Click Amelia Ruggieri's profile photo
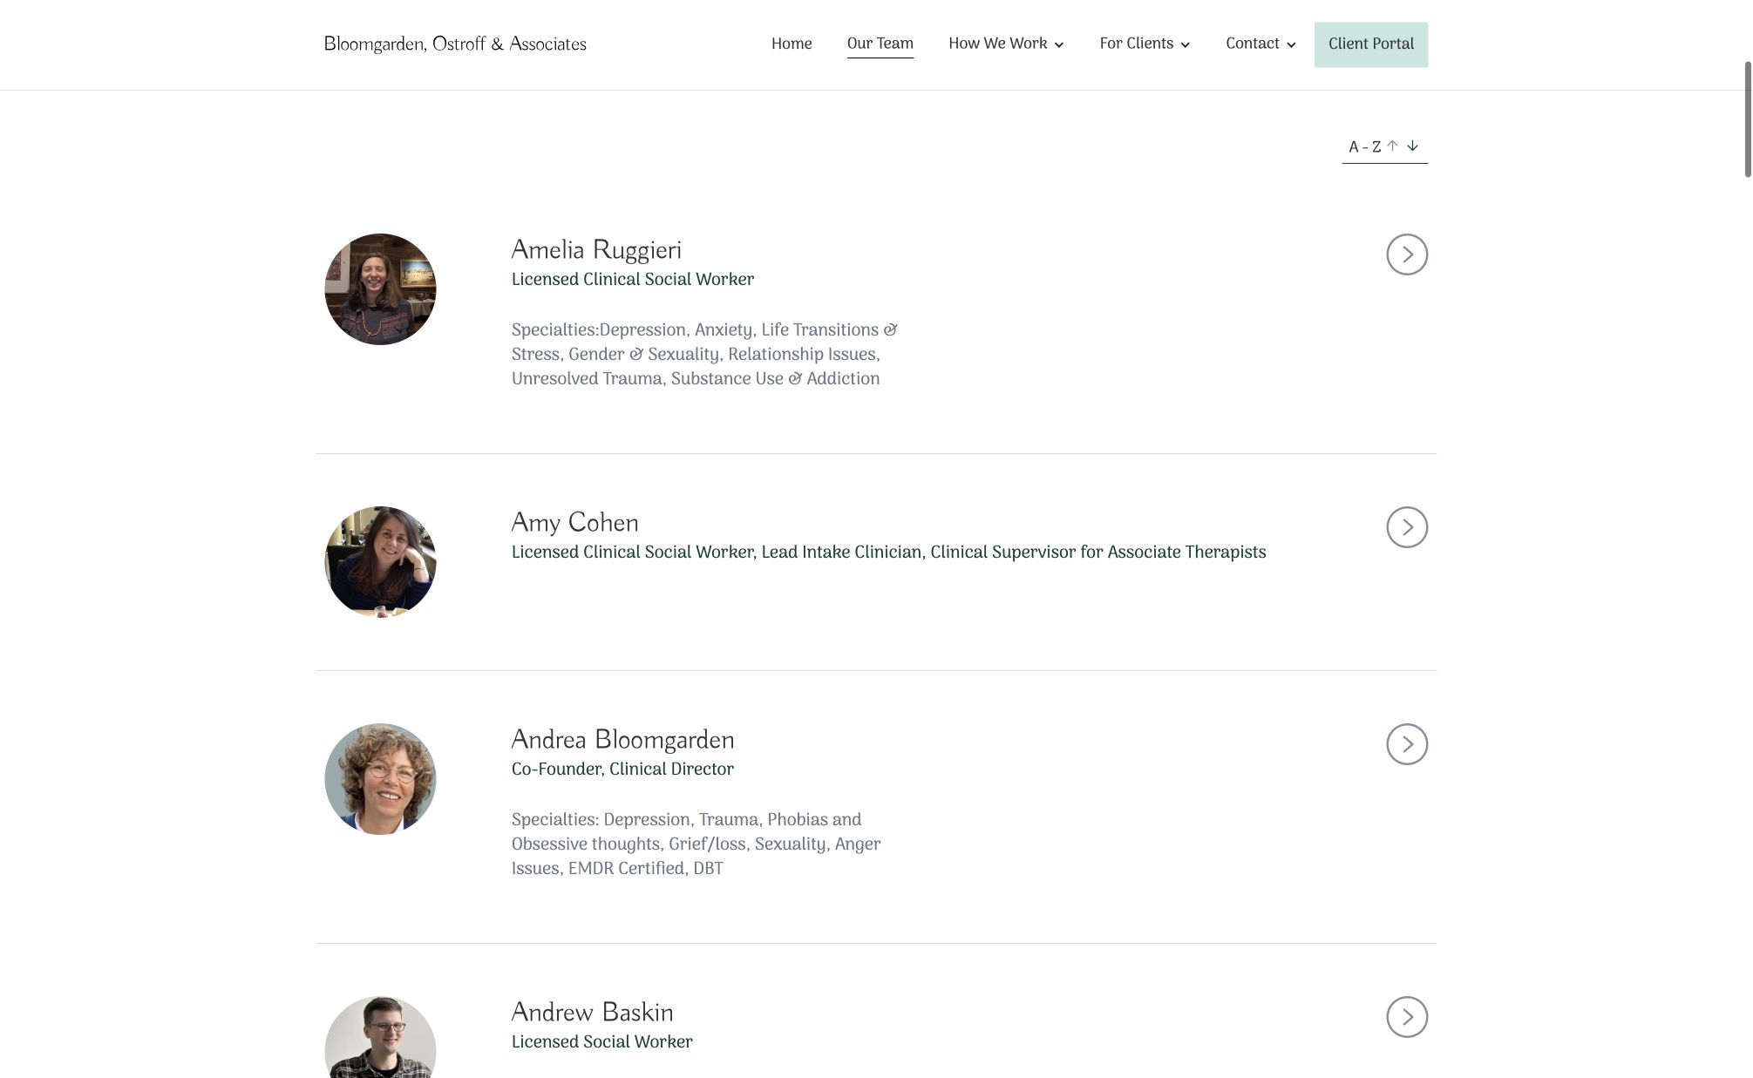This screenshot has height=1078, width=1753. coord(380,289)
